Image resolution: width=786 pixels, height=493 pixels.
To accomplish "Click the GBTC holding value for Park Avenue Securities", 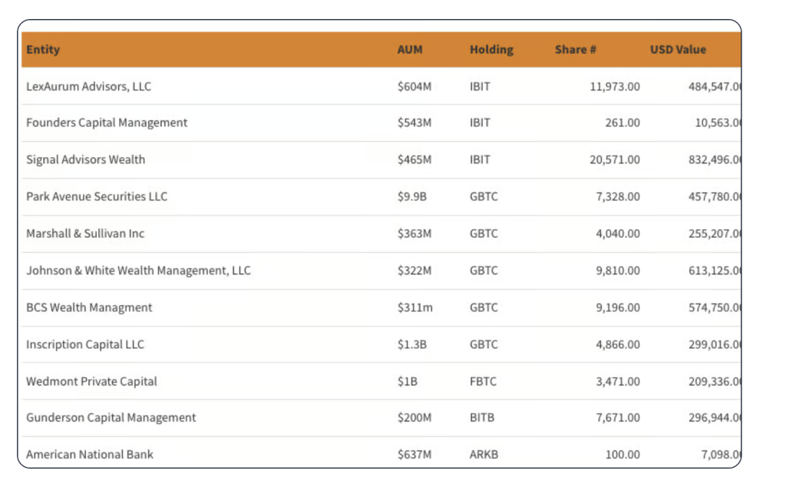I will click(483, 196).
